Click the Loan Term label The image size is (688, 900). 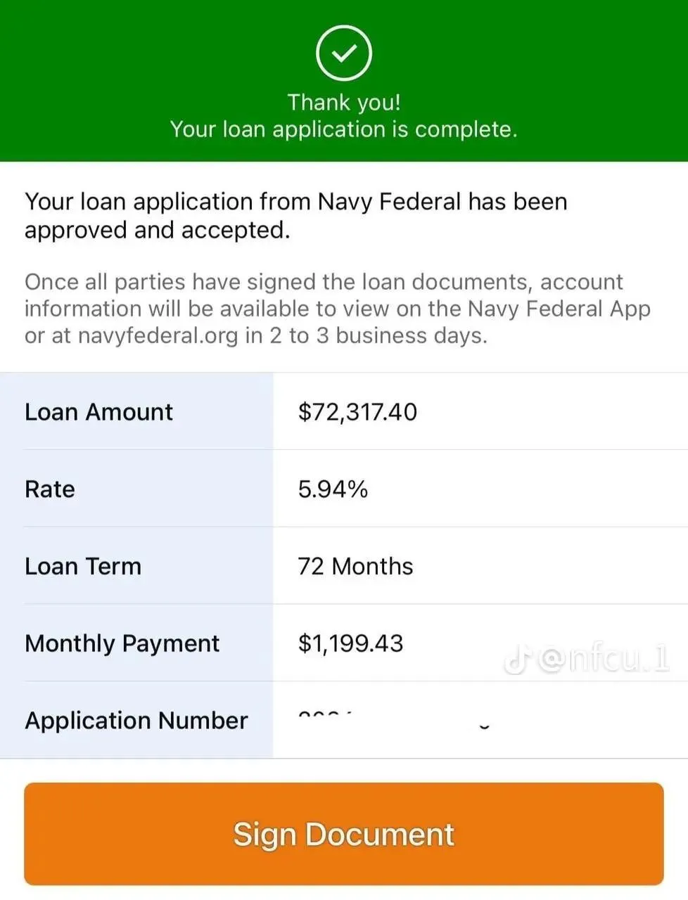[x=83, y=567]
